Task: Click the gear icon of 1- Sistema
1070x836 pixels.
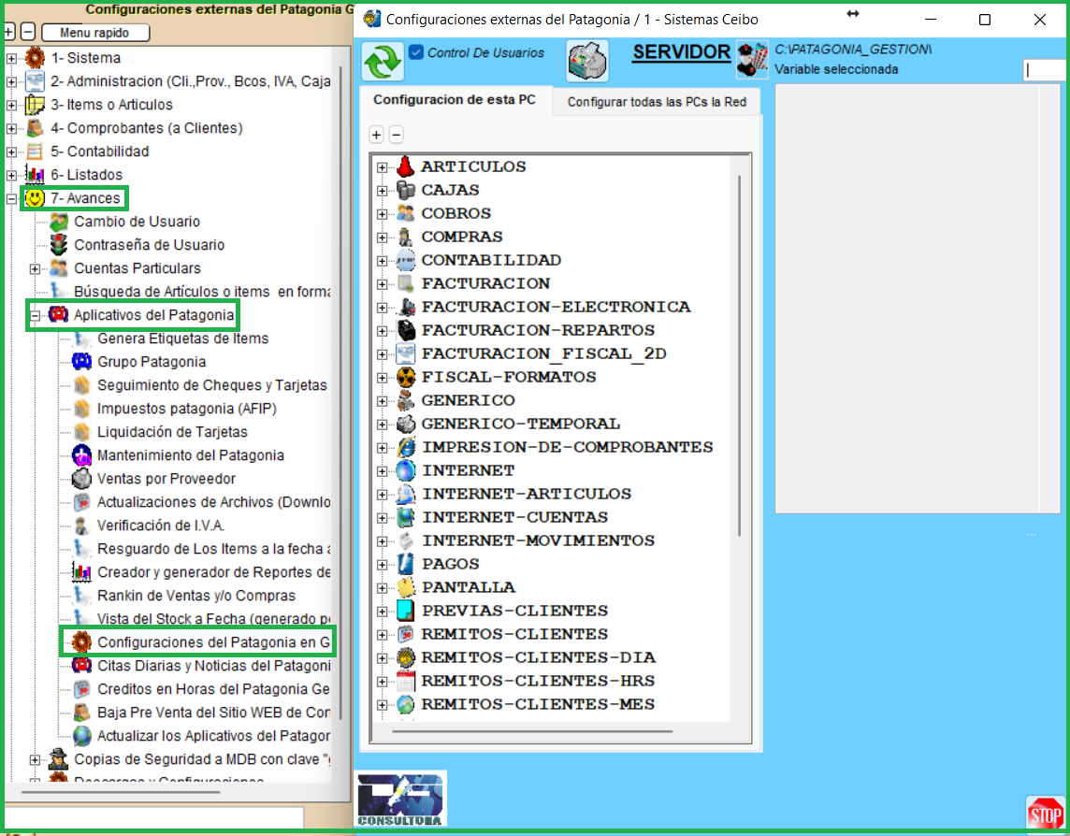Action: click(35, 58)
